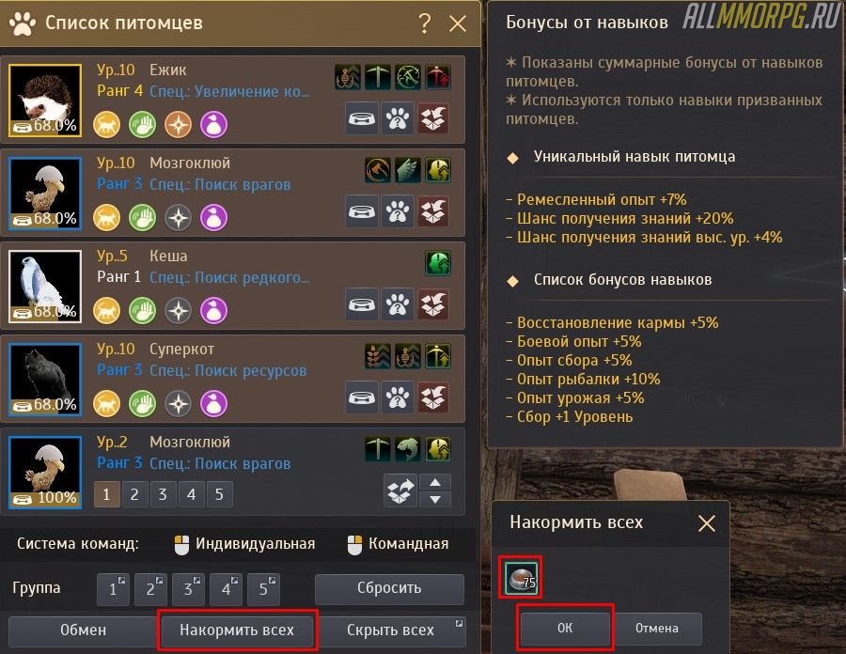This screenshot has height=654, width=846.
Task: Click the purple bag icon for Кеша
Action: click(213, 310)
